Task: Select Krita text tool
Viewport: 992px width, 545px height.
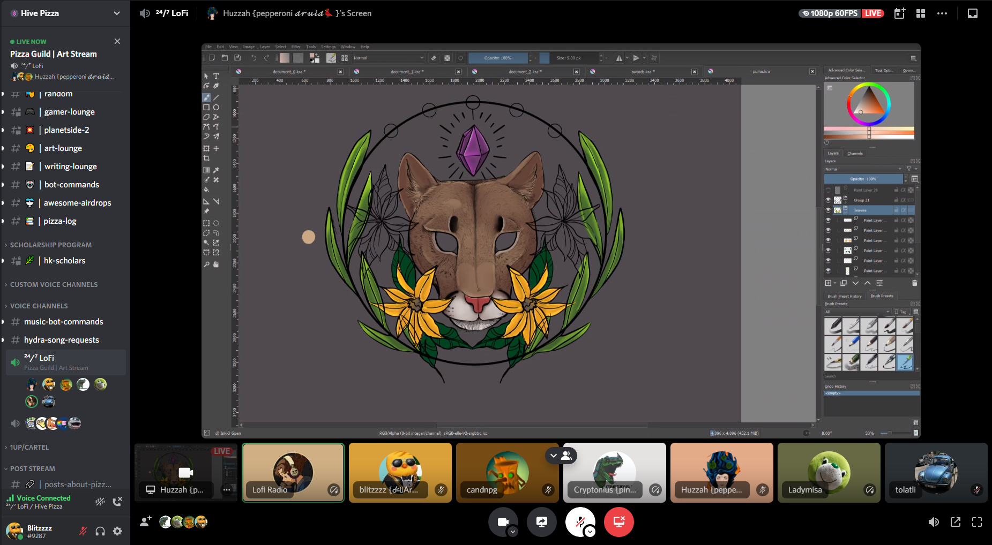Action: 216,76
